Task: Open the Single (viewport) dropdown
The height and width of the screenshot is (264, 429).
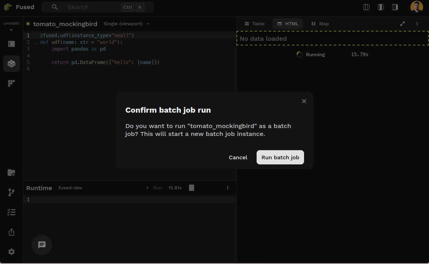Action: click(x=127, y=24)
